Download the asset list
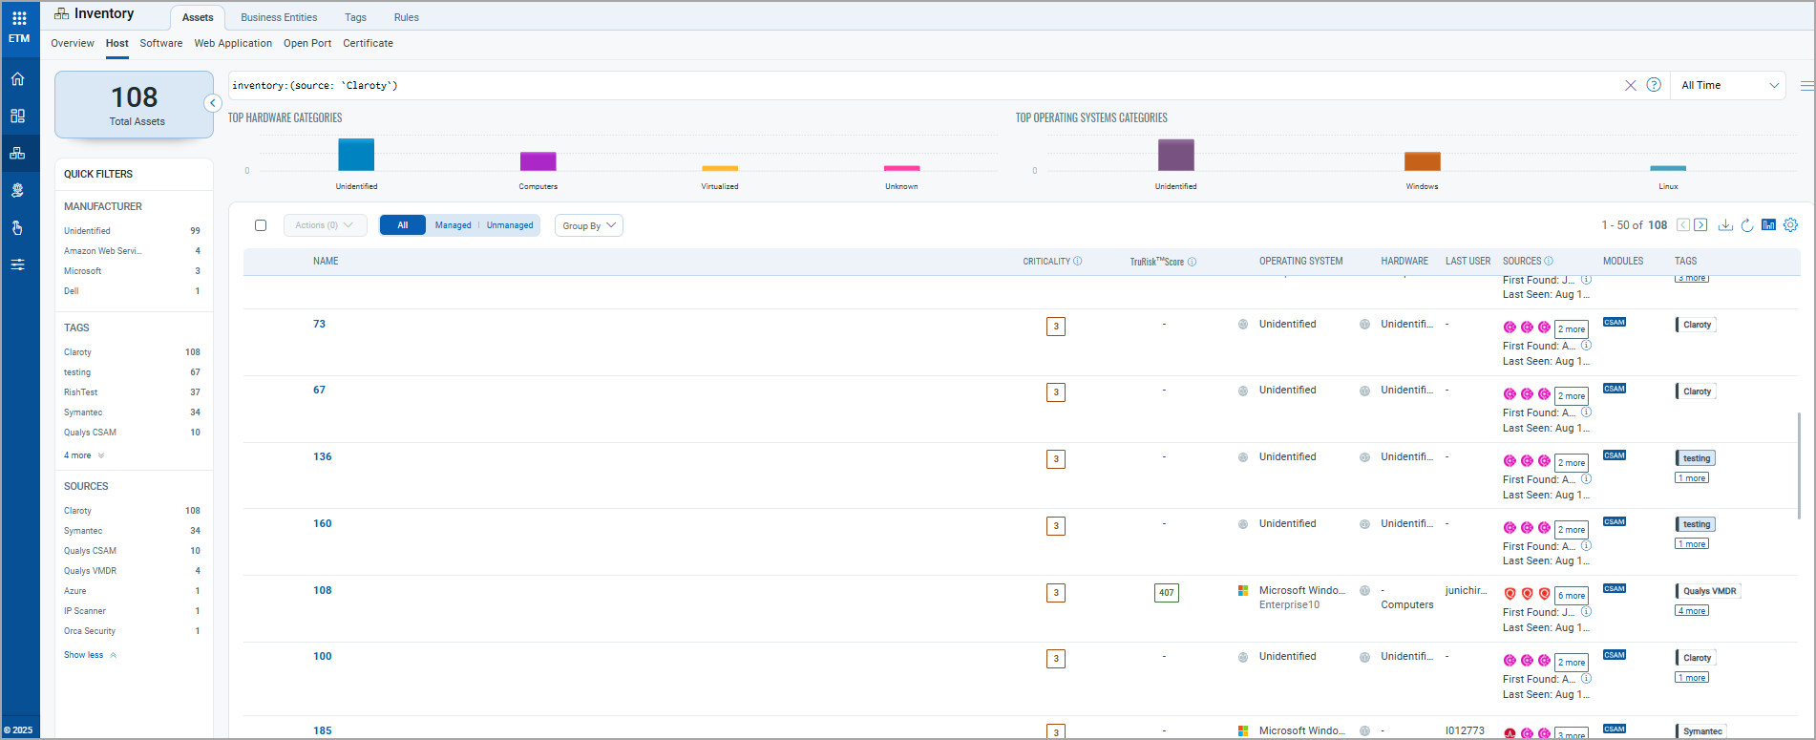Screen dimensions: 1816x740 click(1725, 225)
